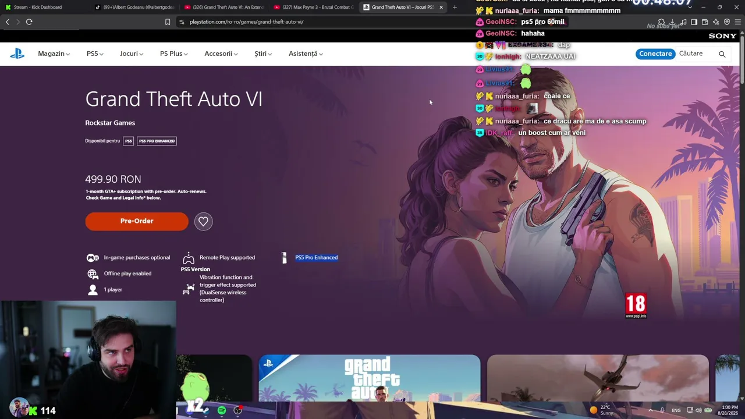
Task: Open the browser hamburger menu
Action: (738, 22)
